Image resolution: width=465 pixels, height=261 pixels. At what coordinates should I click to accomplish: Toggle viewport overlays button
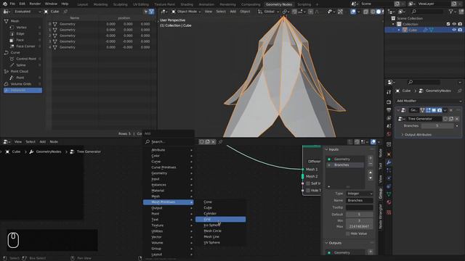coord(353,12)
